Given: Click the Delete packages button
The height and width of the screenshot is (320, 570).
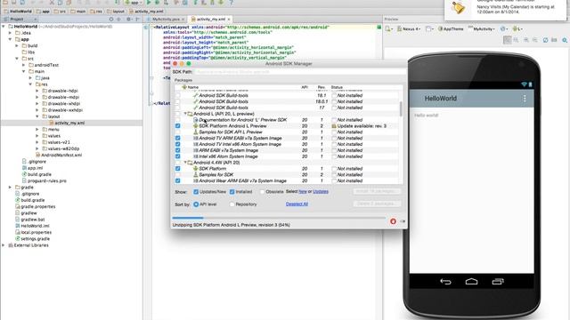Looking at the screenshot, I should (377, 204).
